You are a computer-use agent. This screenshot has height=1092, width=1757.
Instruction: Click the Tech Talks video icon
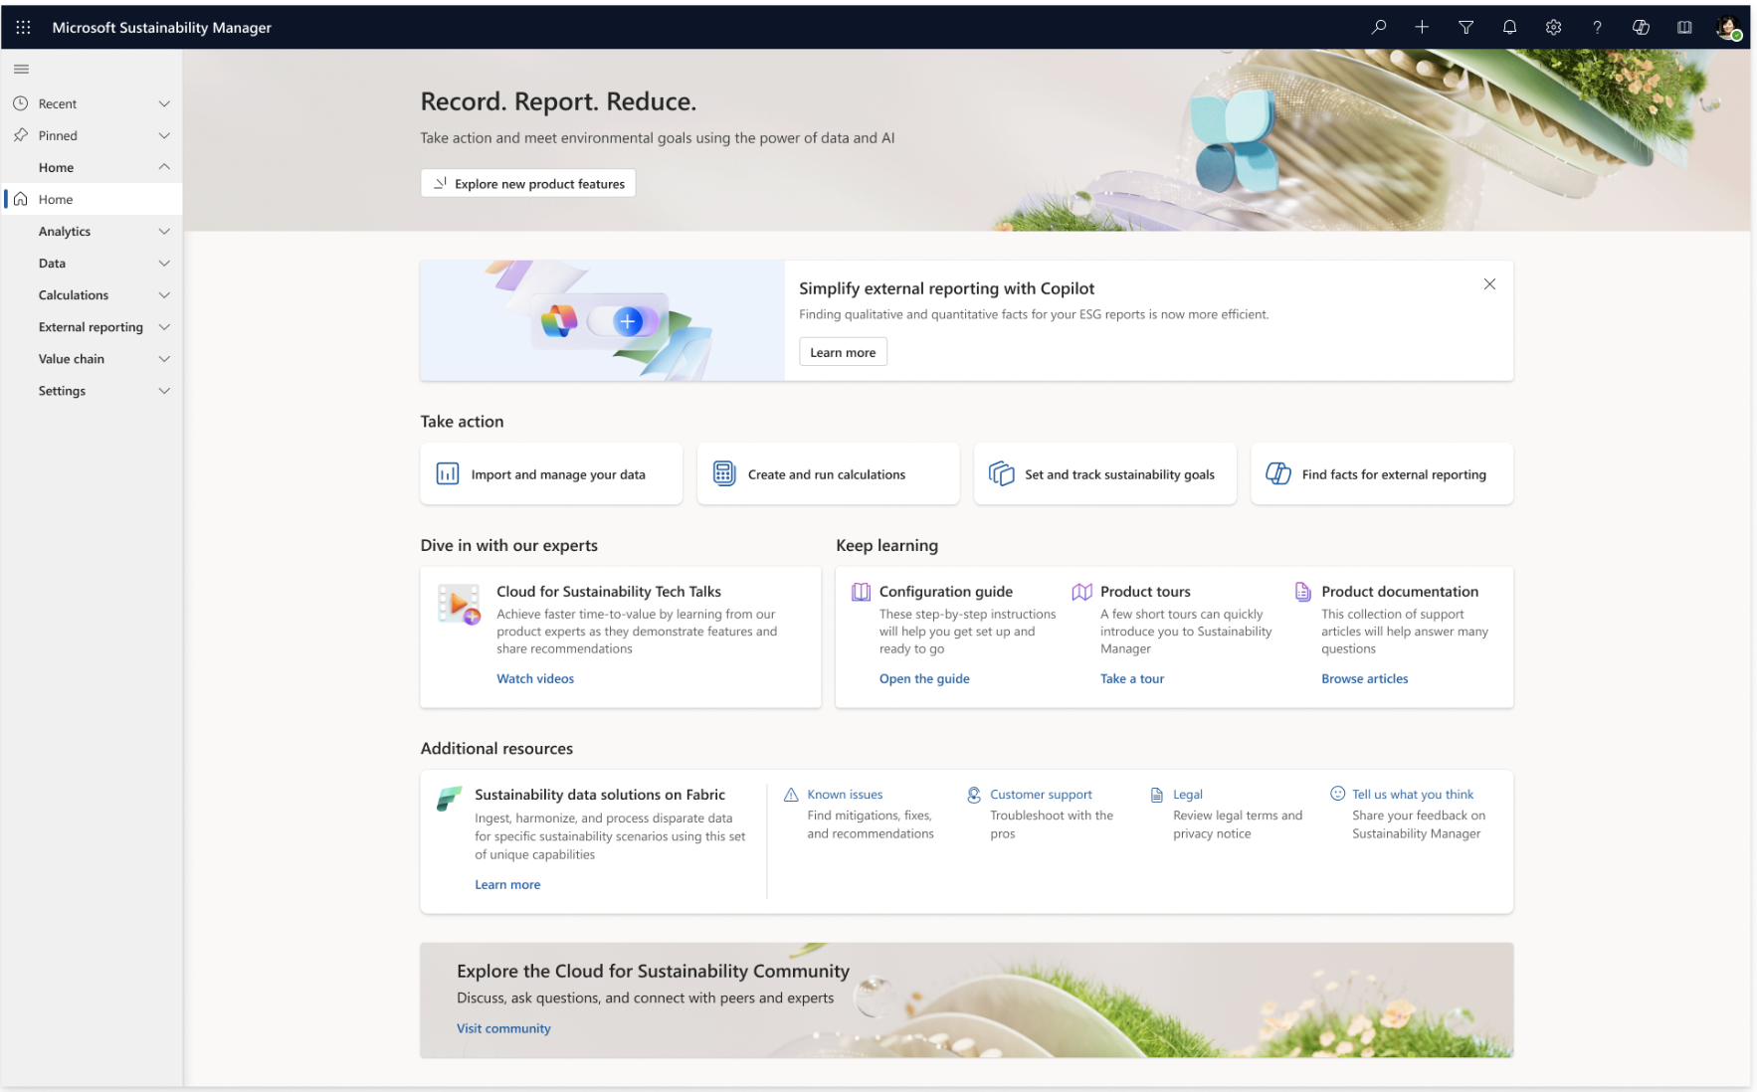pyautogui.click(x=460, y=604)
